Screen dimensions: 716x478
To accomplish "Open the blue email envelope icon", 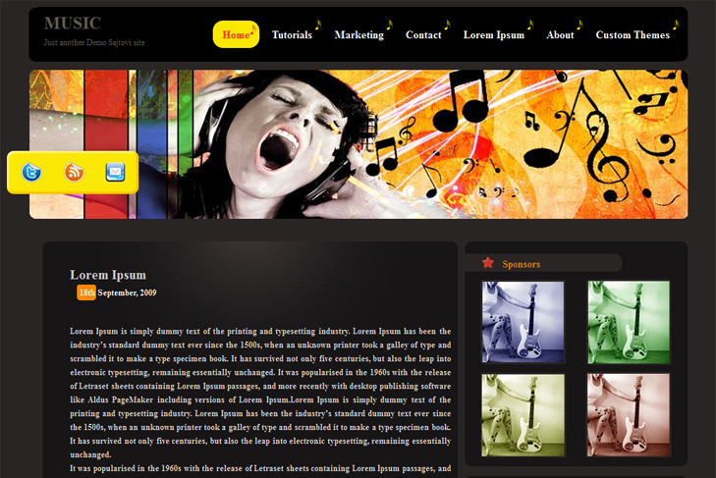I will [115, 172].
